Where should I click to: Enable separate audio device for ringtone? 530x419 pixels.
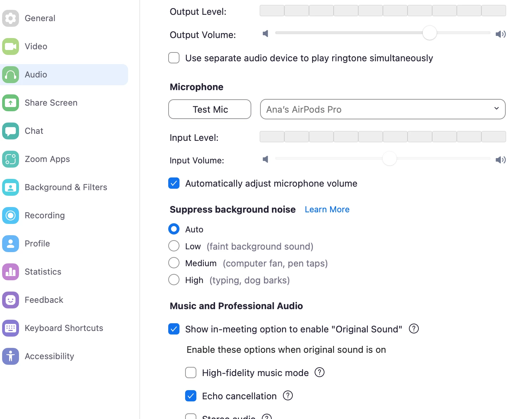pyautogui.click(x=174, y=58)
